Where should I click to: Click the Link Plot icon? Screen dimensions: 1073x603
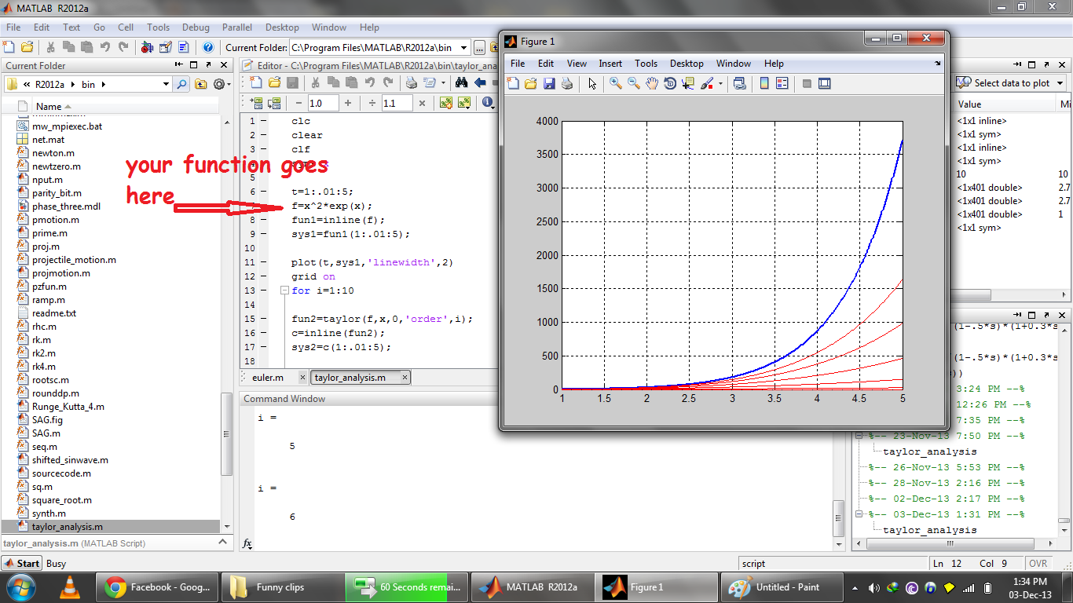739,83
